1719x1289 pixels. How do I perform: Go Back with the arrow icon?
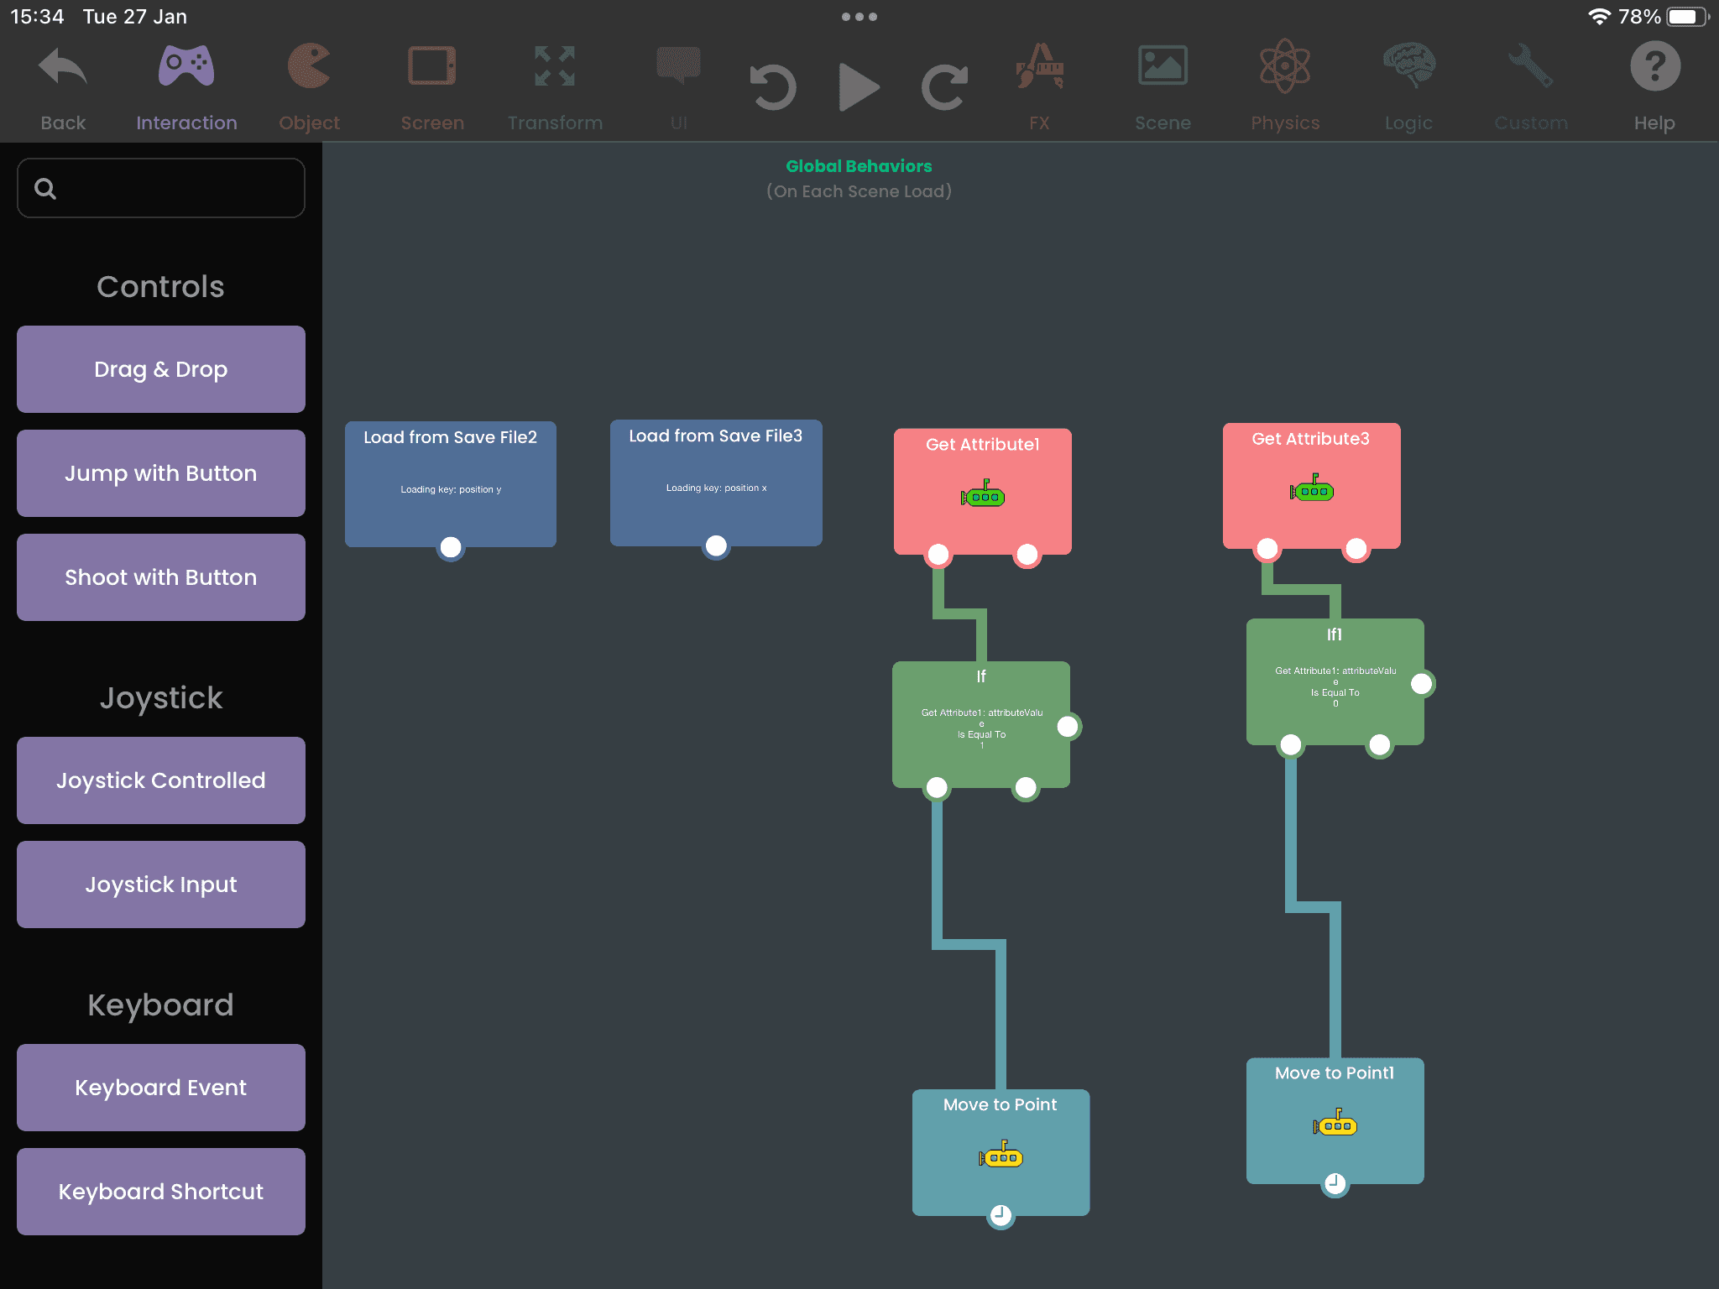click(x=63, y=86)
